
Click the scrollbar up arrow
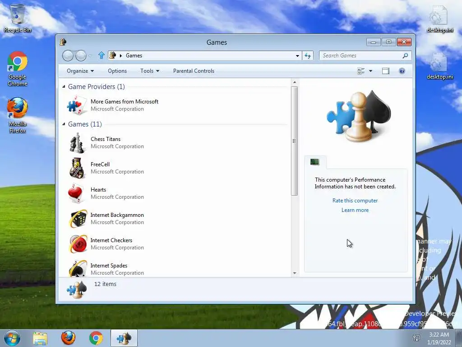coord(294,82)
